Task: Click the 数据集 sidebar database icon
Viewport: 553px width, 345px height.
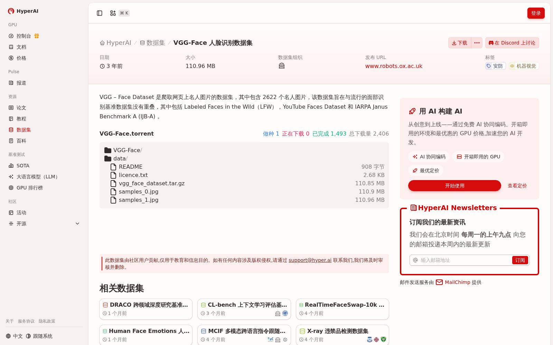Action: click(11, 130)
